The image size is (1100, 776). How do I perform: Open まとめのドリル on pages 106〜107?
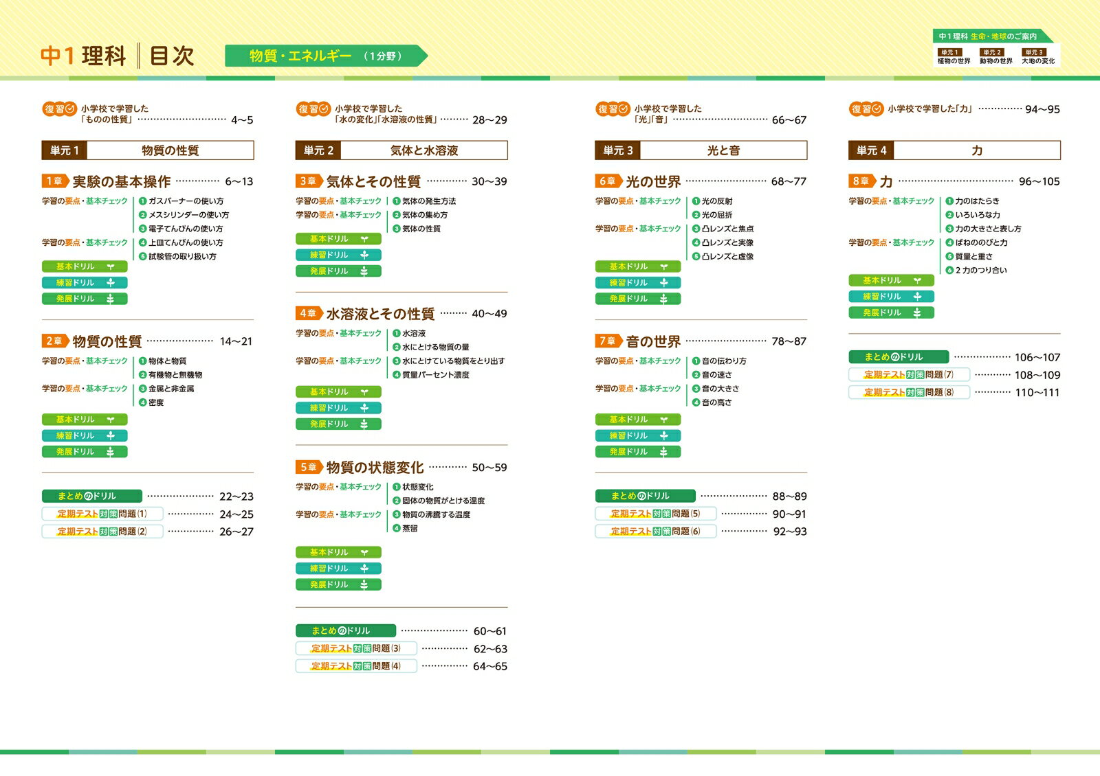[x=899, y=357]
